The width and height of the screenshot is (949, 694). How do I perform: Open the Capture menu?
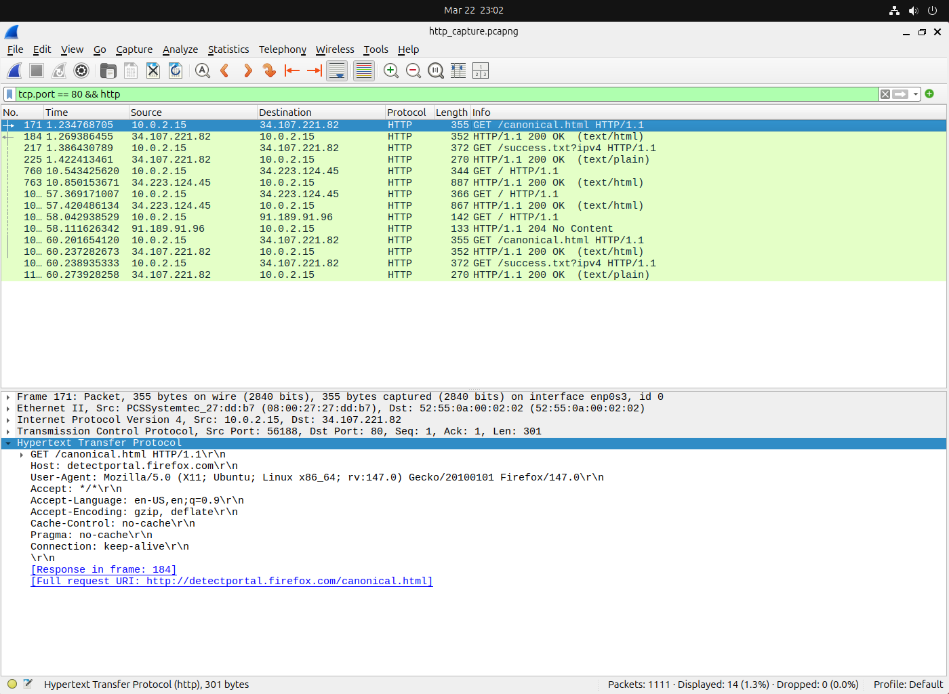pos(134,49)
